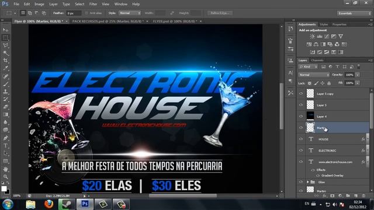Screen dimensions: 374x210
Task: Add layer style via fx button
Action: [324, 196]
